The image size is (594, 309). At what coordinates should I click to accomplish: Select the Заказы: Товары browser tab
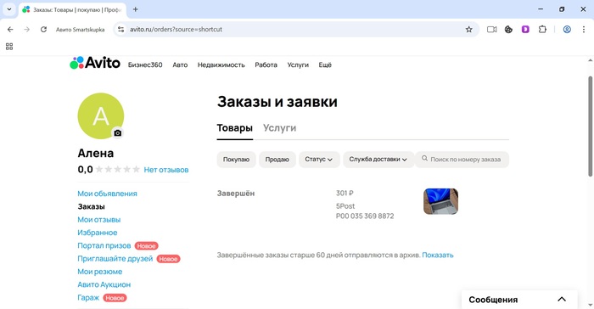click(x=73, y=9)
